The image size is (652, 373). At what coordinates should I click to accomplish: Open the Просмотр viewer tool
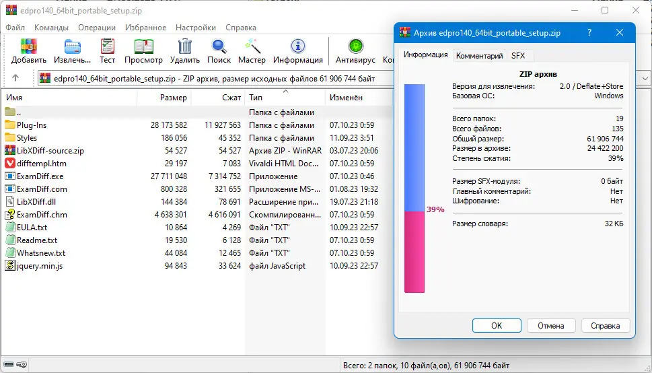pyautogui.click(x=143, y=46)
